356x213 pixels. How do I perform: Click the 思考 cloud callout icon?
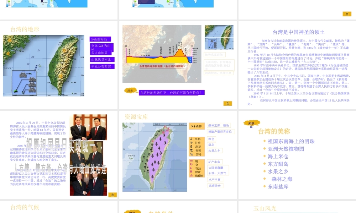[131, 91]
